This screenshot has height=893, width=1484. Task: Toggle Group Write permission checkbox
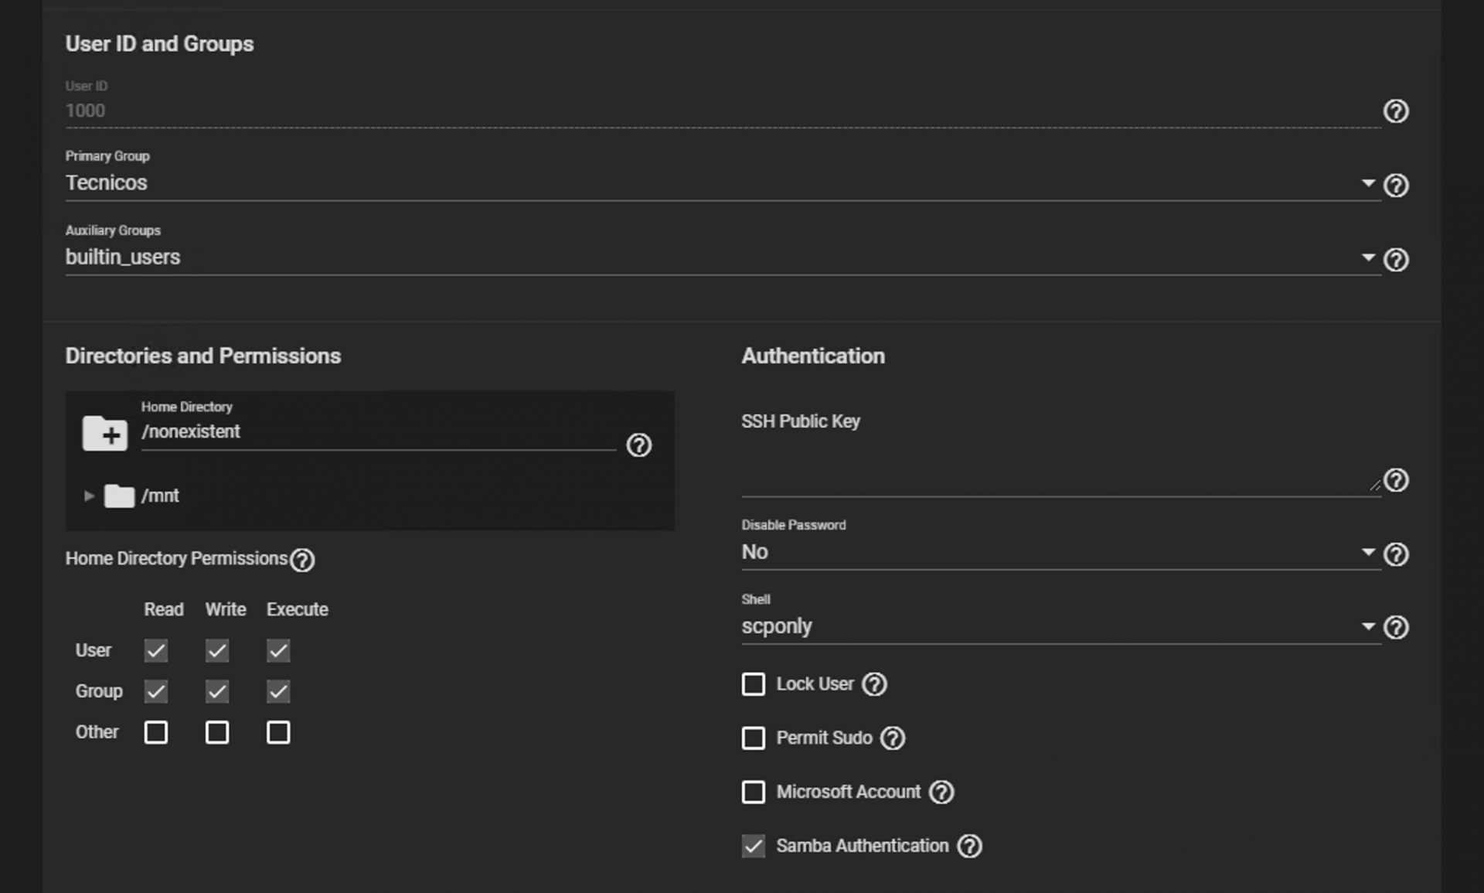point(217,691)
